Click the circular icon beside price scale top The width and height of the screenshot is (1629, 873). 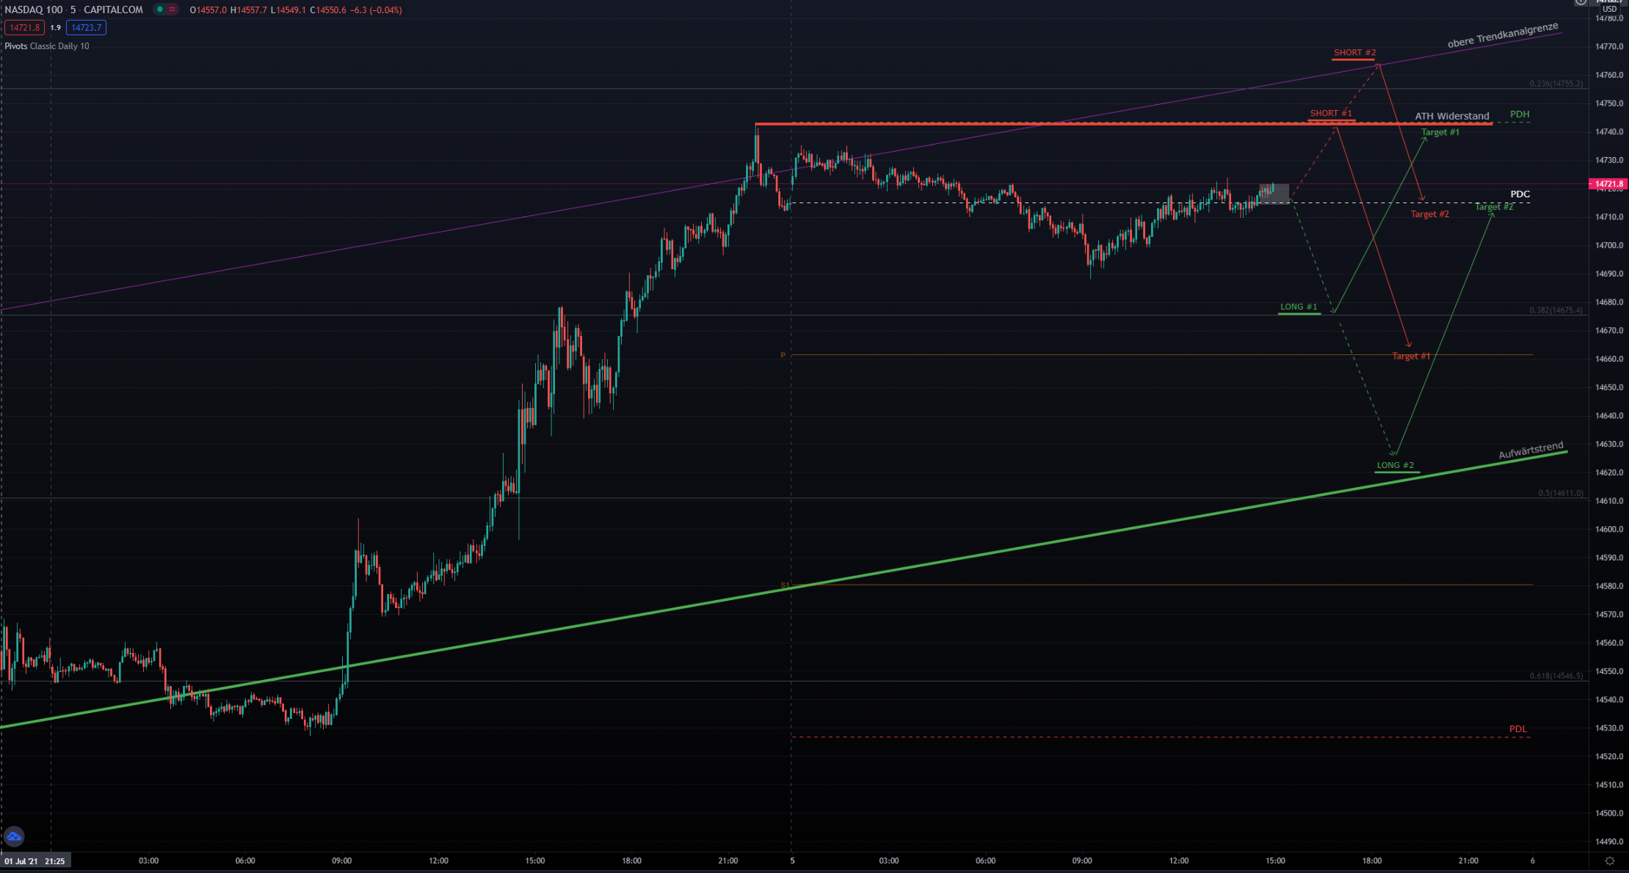[1581, 2]
